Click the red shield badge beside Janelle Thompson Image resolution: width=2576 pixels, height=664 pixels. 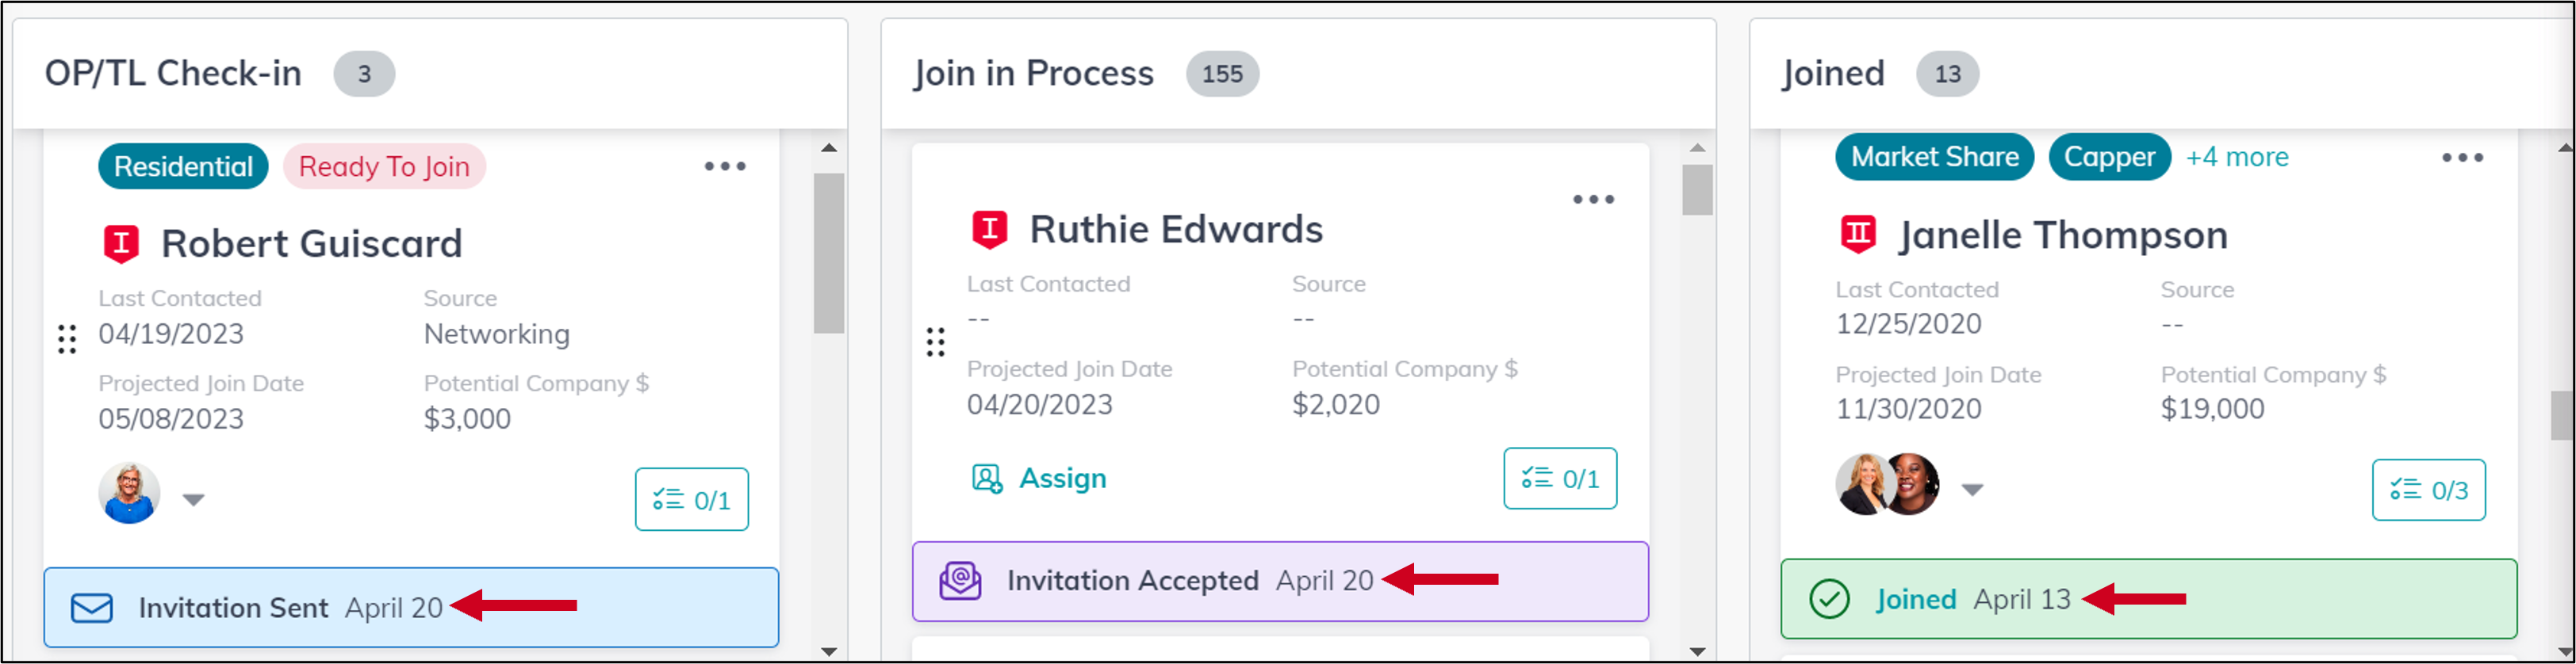pos(1858,235)
